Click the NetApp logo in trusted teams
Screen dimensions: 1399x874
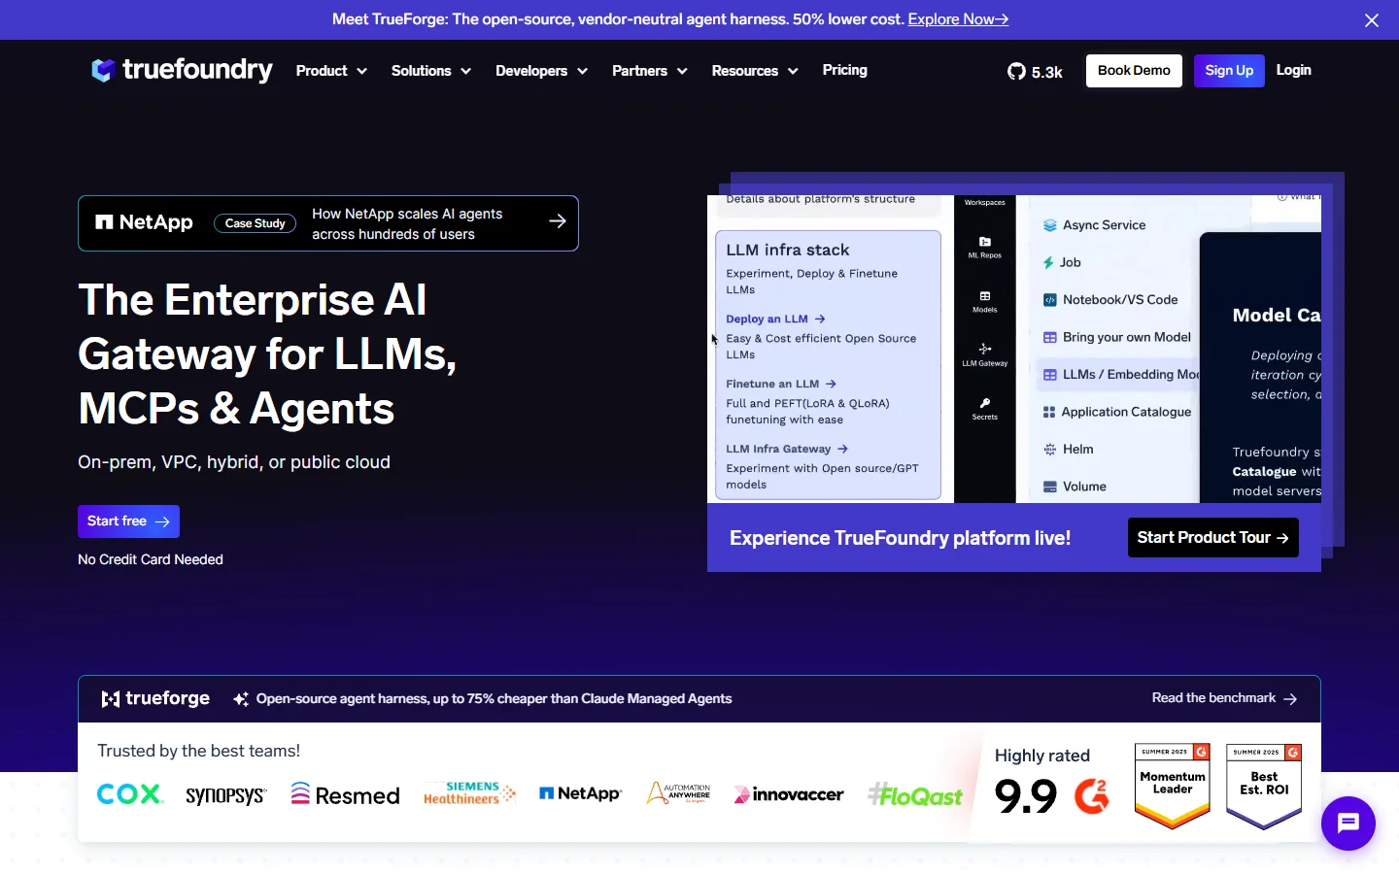click(580, 793)
